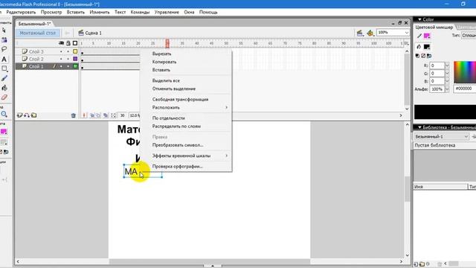Click the New Symbol icon in Library

tap(416, 264)
